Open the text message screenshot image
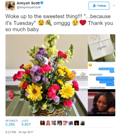Screen dimensions: 120x136 pos(101,75)
